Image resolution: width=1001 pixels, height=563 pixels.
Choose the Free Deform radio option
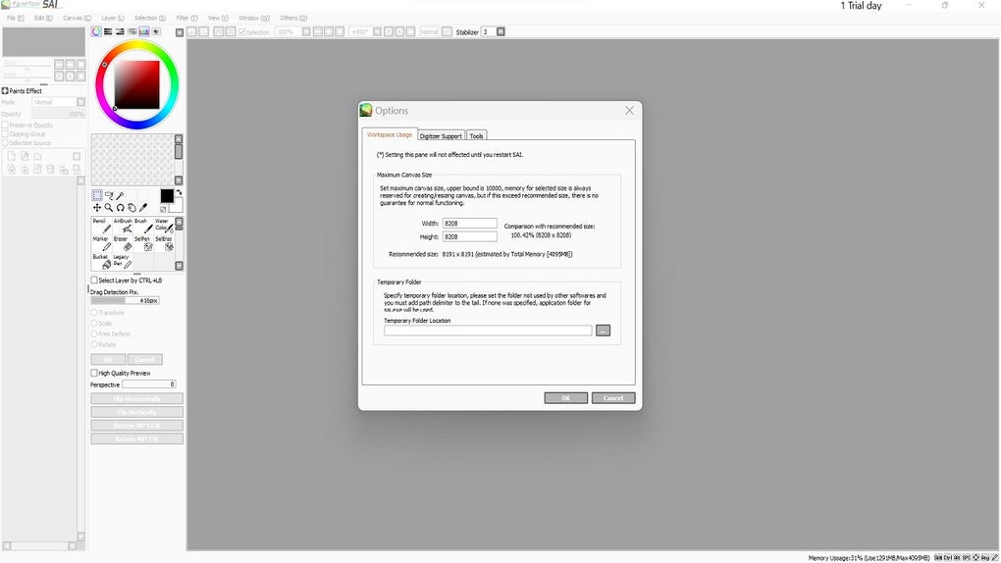point(94,333)
